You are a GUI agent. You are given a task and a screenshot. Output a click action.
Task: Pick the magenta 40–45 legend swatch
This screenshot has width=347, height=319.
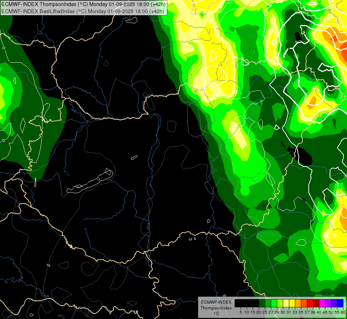322,303
